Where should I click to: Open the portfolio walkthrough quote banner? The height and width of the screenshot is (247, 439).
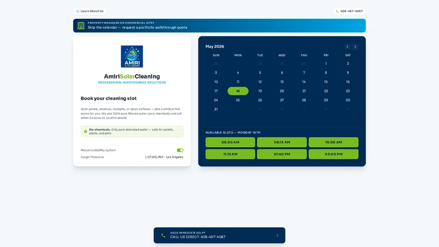click(x=219, y=26)
